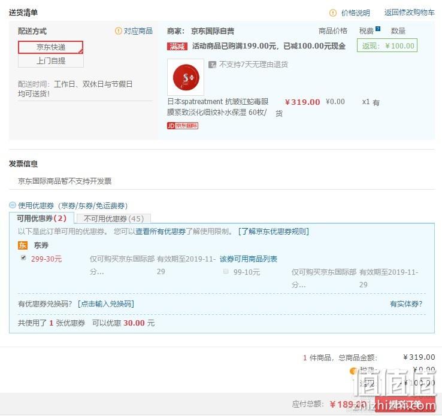Click the 价格说明 info icon
This screenshot has width=442, height=416.
point(333,13)
